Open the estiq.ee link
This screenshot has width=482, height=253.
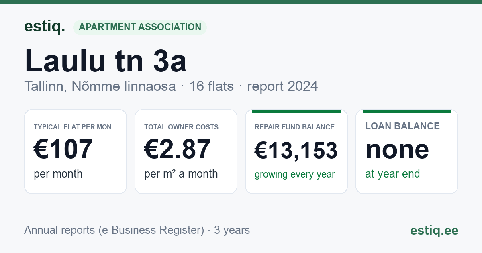tap(434, 230)
